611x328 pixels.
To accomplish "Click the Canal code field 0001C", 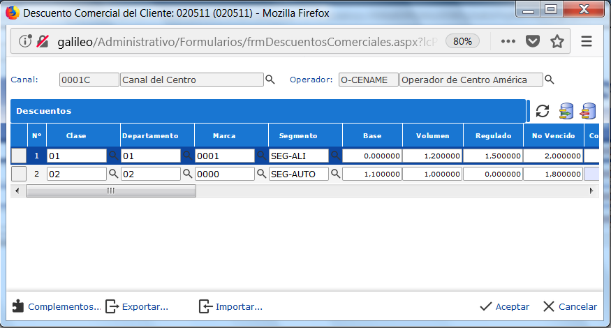I will [x=89, y=80].
